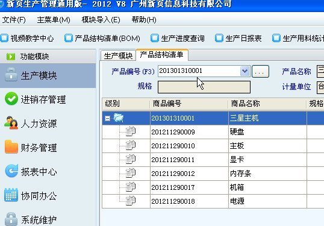
Task: Open 财务管理 module in the sidebar
Action: pyautogui.click(x=39, y=148)
